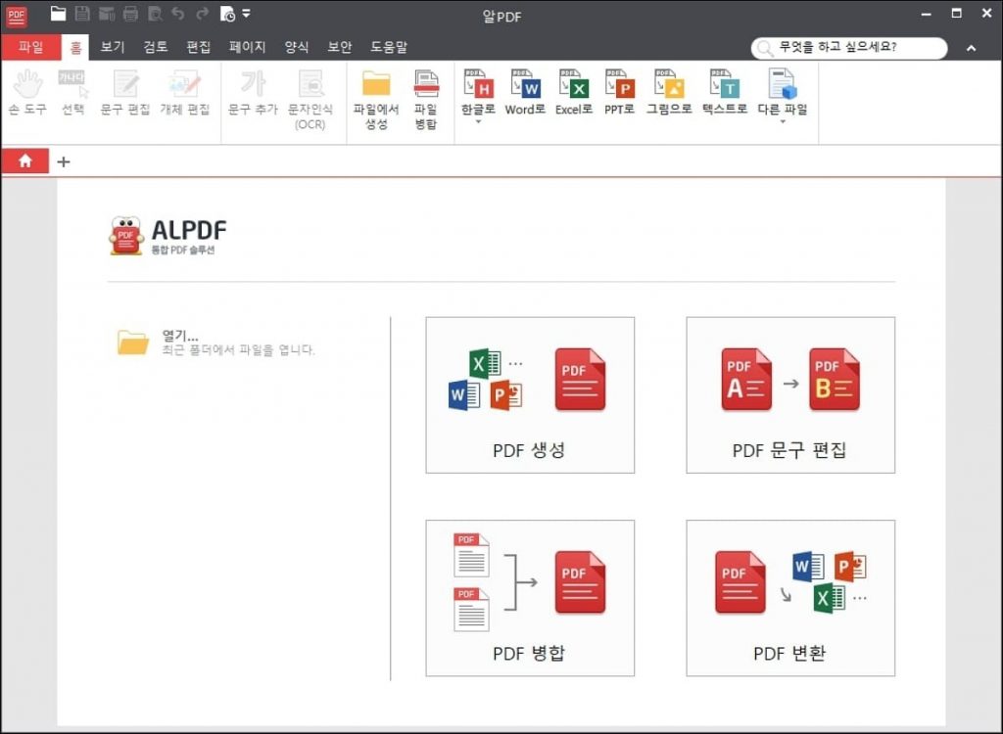
Task: Redo with the right curved arrow icon
Action: [202, 14]
